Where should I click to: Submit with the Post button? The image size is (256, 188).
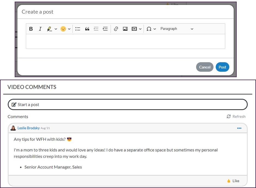click(223, 67)
